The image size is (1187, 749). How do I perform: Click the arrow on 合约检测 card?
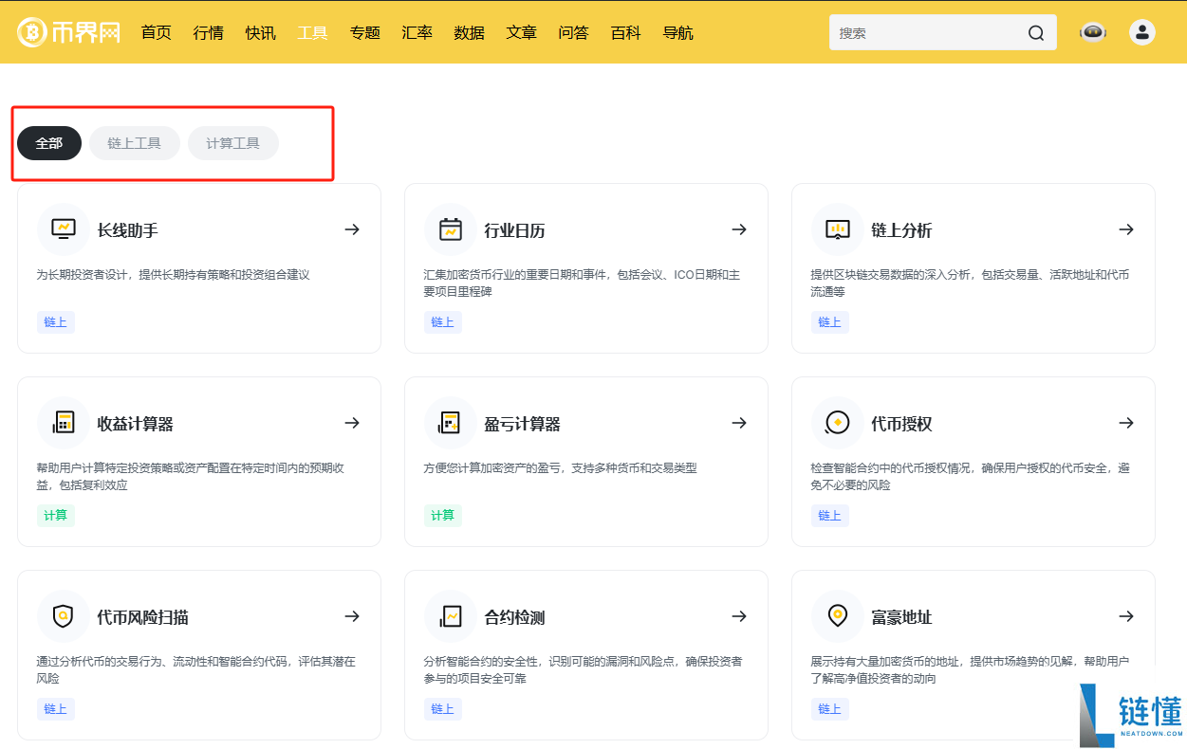(739, 616)
